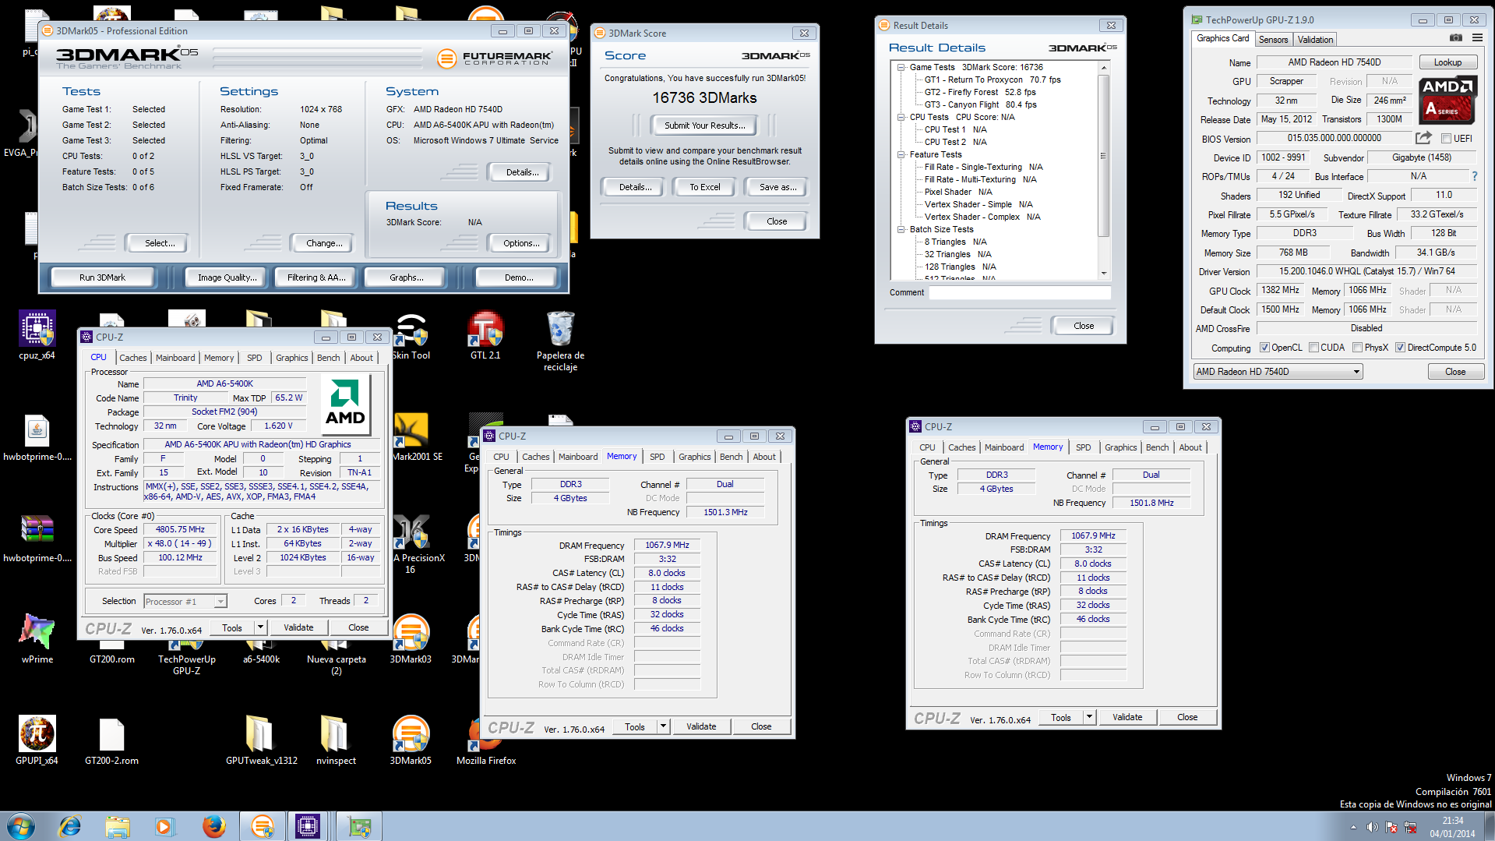The height and width of the screenshot is (841, 1495).
Task: Open the Processor #1 selection dropdown
Action: pyautogui.click(x=185, y=601)
